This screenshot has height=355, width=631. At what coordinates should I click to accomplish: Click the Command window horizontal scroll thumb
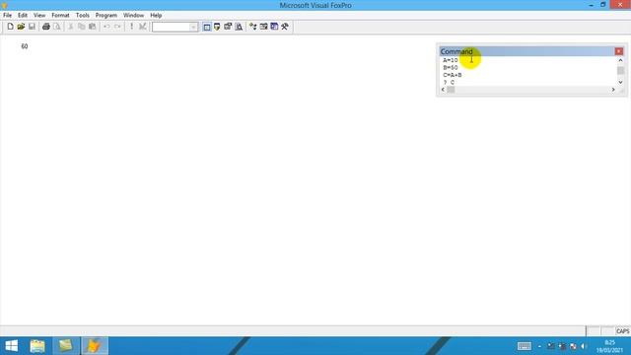(x=451, y=90)
